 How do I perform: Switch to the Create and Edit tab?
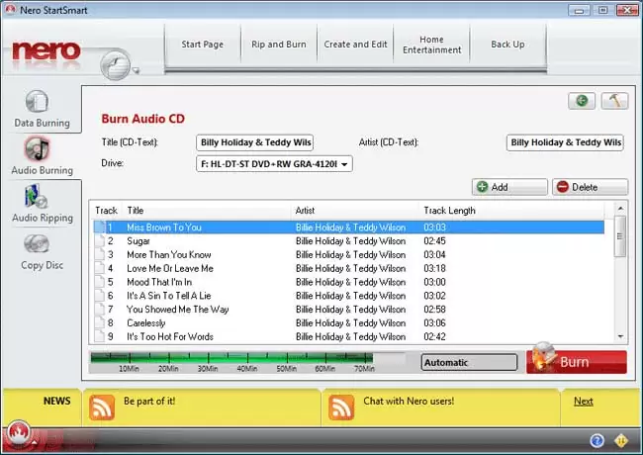coord(355,45)
